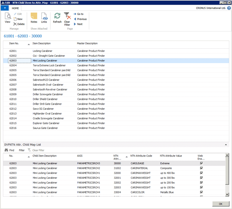Sort by Item No. column header arrow
The image size is (232, 209).
[x=29, y=44]
